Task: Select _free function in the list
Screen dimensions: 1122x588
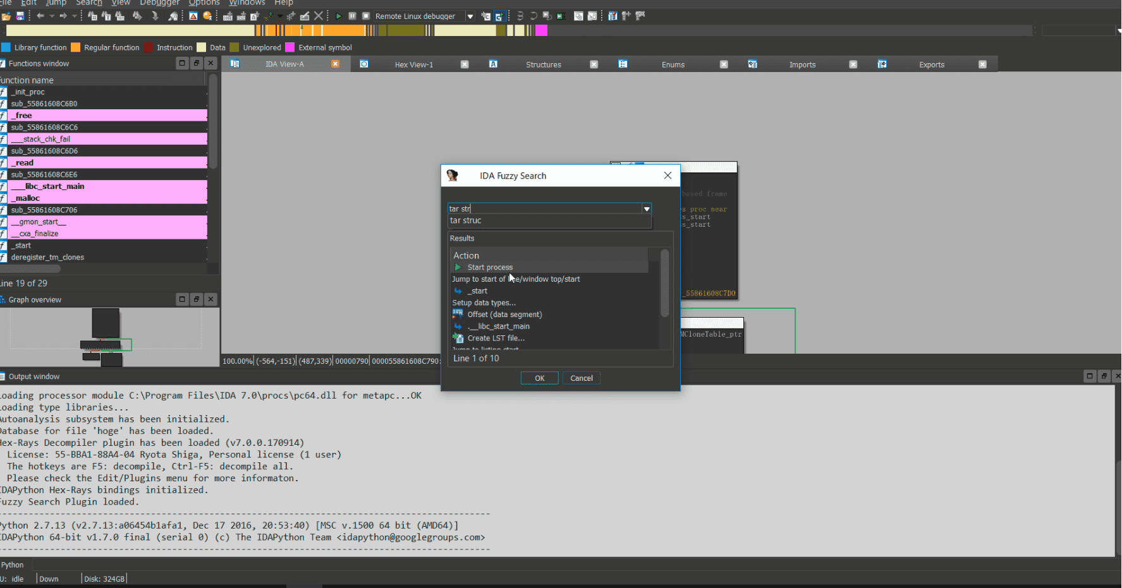Action: pyautogui.click(x=104, y=115)
